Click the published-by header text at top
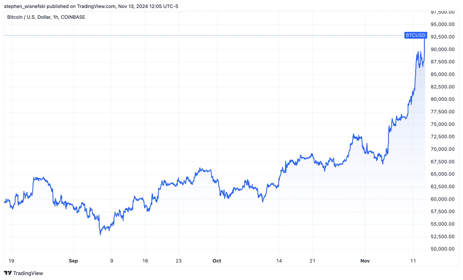This screenshot has height=280, width=463. [91, 6]
